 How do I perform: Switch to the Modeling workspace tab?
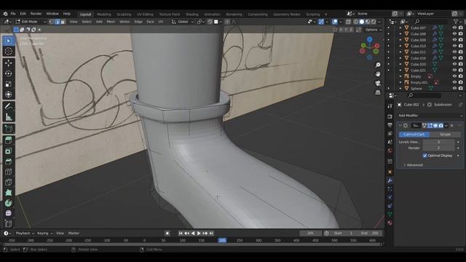click(103, 15)
